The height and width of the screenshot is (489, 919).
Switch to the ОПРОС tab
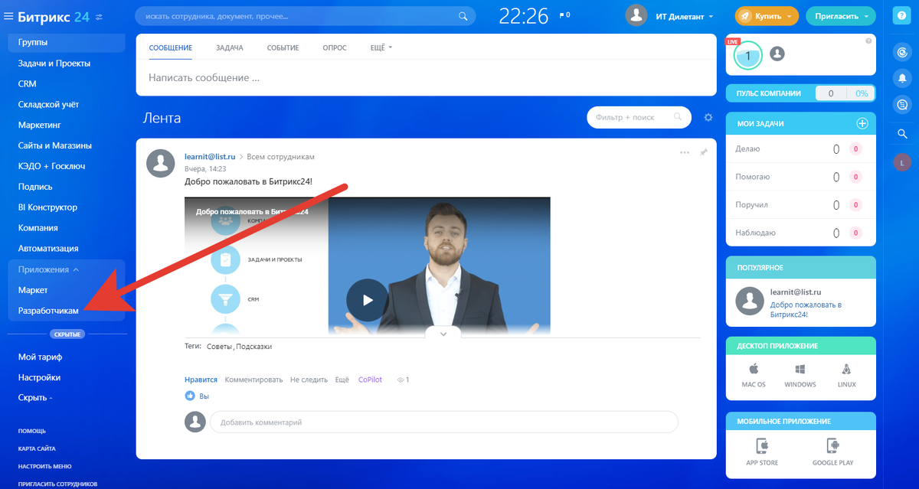335,48
